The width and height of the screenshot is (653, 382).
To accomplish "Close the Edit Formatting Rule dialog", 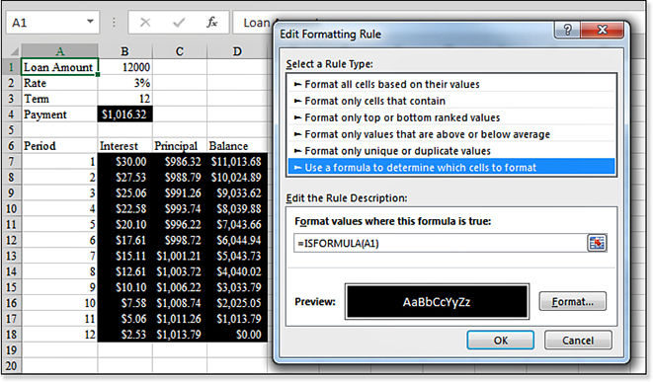I will (x=603, y=30).
